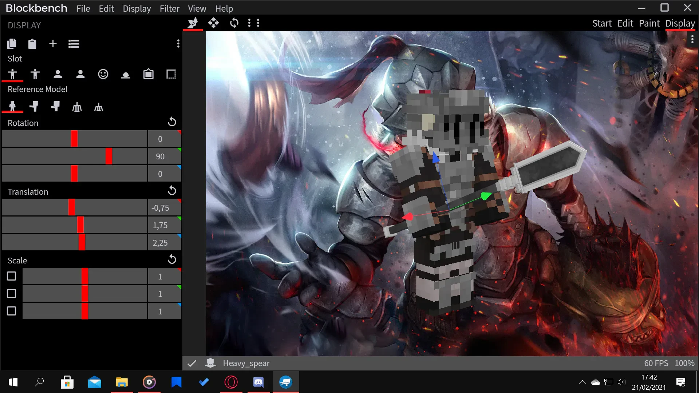
Task: Switch to the Edit mode tab
Action: click(x=625, y=23)
